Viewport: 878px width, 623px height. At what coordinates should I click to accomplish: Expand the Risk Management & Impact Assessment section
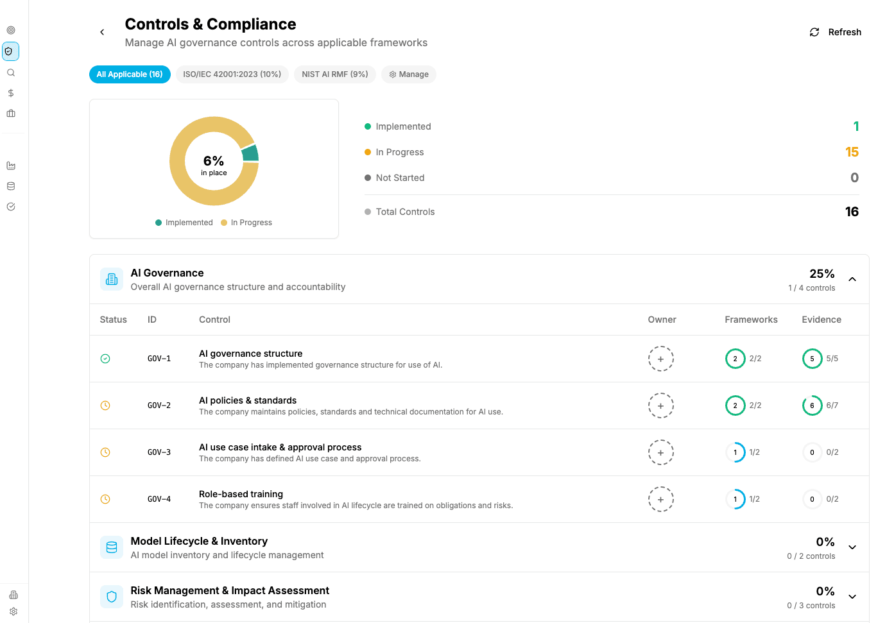click(x=852, y=597)
